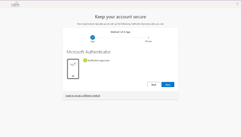Click the home button on phone graphic

[73, 76]
